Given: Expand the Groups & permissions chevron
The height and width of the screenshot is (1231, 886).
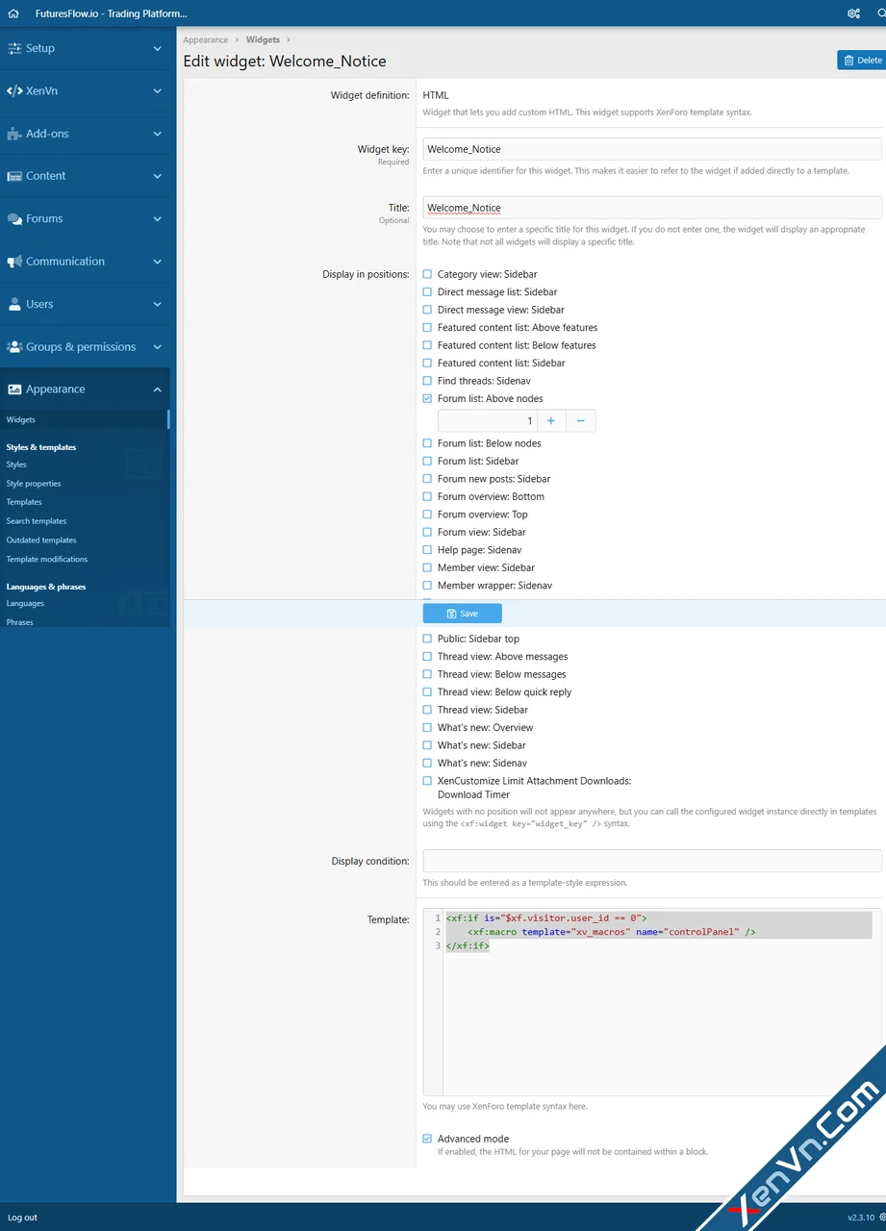Looking at the screenshot, I should pos(158,347).
